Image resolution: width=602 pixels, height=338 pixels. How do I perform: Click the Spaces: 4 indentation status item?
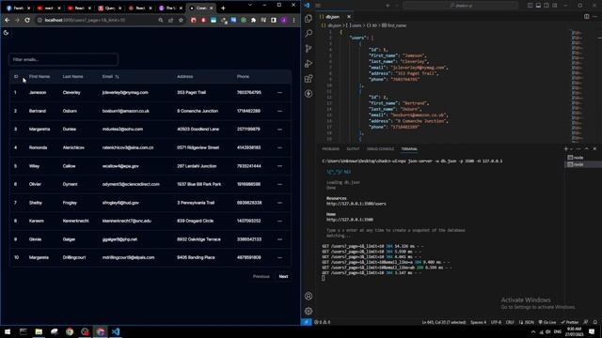[x=478, y=322]
